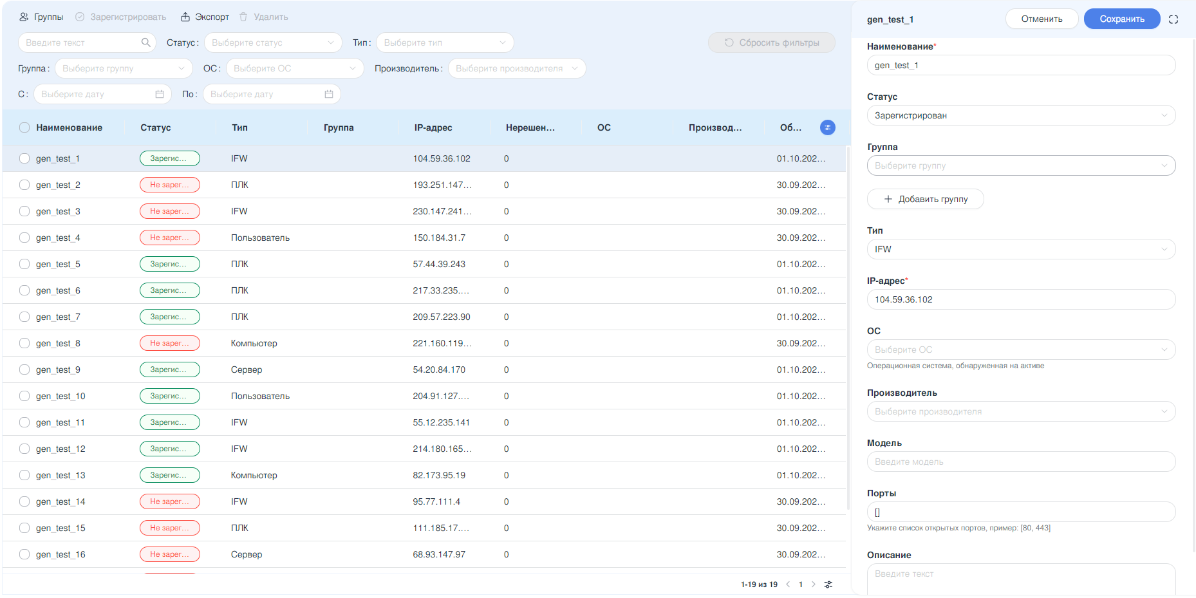Click Экспорт in the top toolbar
The image size is (1196, 598).
[205, 17]
